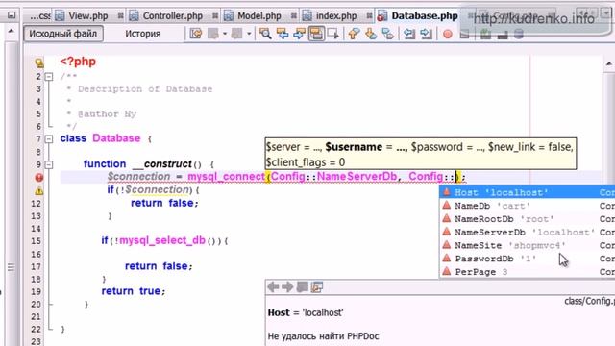Switch to the partially shown .css tab

(x=40, y=15)
